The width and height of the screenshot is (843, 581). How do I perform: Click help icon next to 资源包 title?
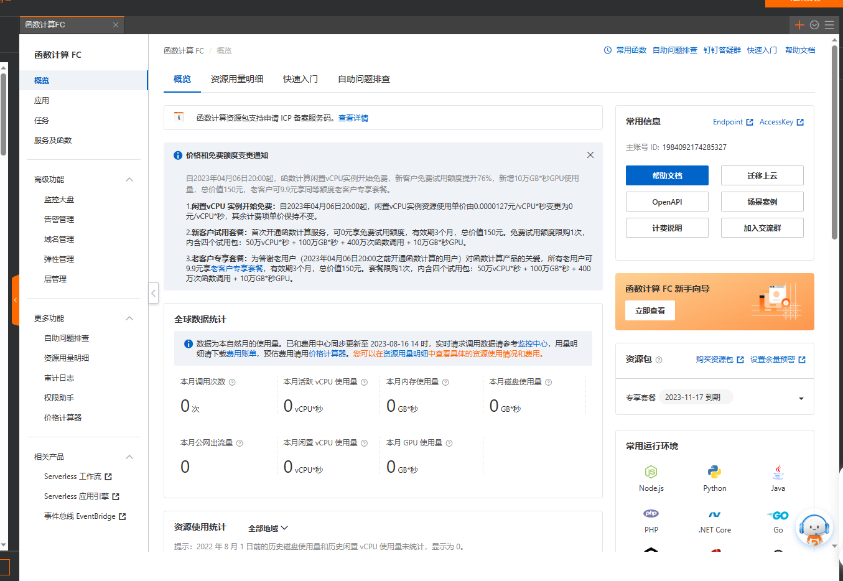pyautogui.click(x=659, y=360)
